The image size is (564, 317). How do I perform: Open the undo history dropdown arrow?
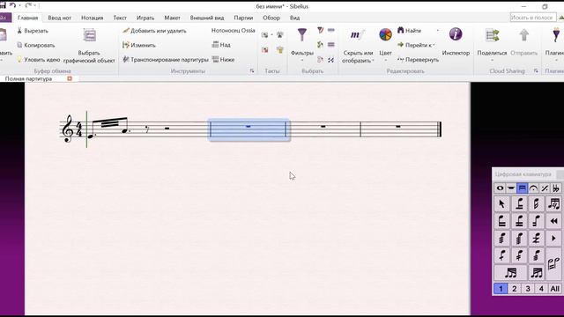tap(19, 5)
